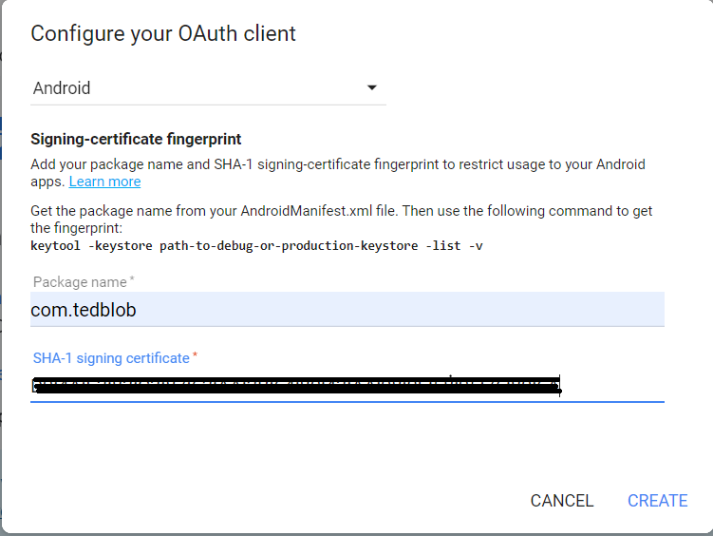Click the redacted fingerprint value
Image resolution: width=713 pixels, height=536 pixels.
tap(294, 385)
